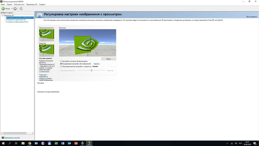The height and width of the screenshot is (146, 259).
Task: Click the page header NVIDIA settings icon
Action: point(39,15)
